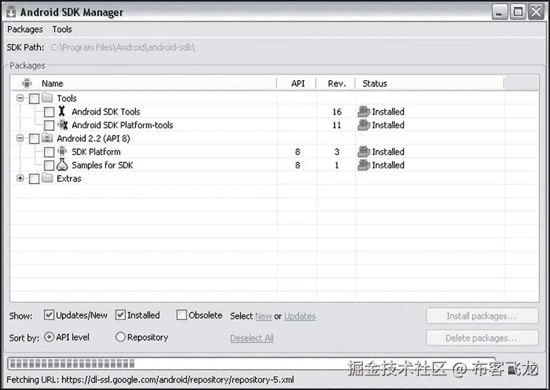Image resolution: width=550 pixels, height=390 pixels.
Task: Click revision 11 of Android SDK Platform-tools
Action: (x=337, y=125)
